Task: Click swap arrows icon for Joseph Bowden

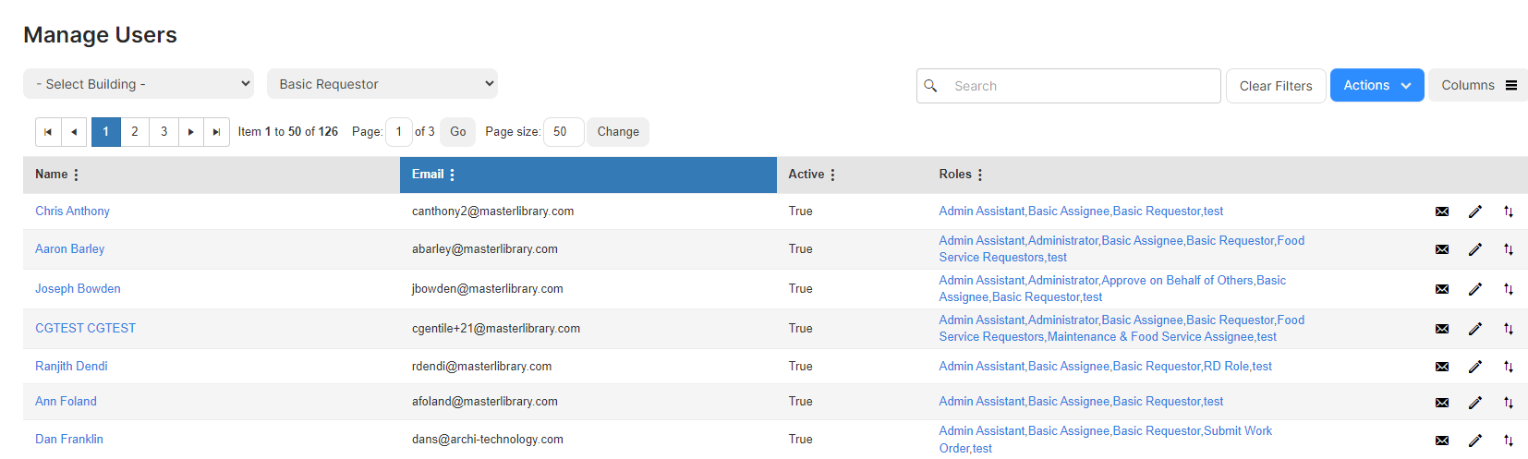Action: 1509,289
